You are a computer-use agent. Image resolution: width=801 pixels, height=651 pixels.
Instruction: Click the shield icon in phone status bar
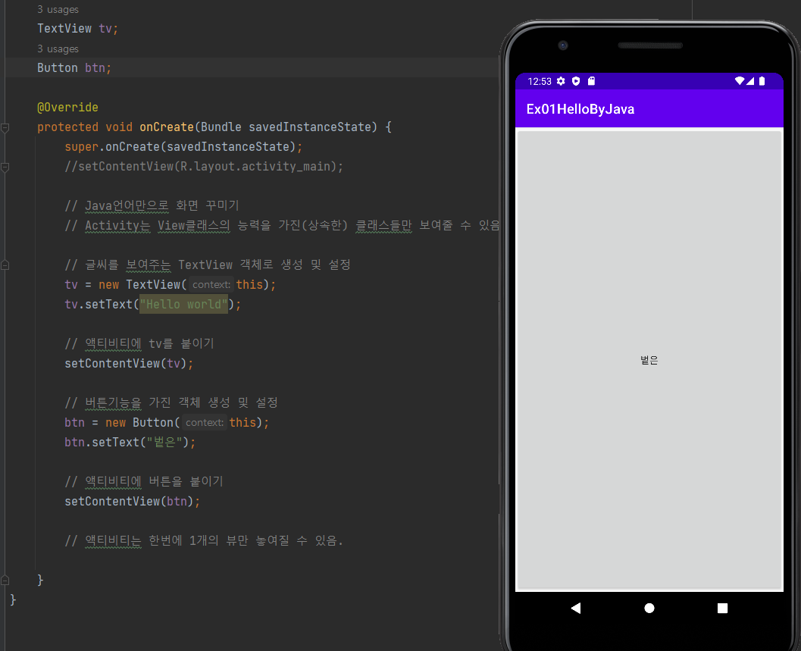click(576, 81)
